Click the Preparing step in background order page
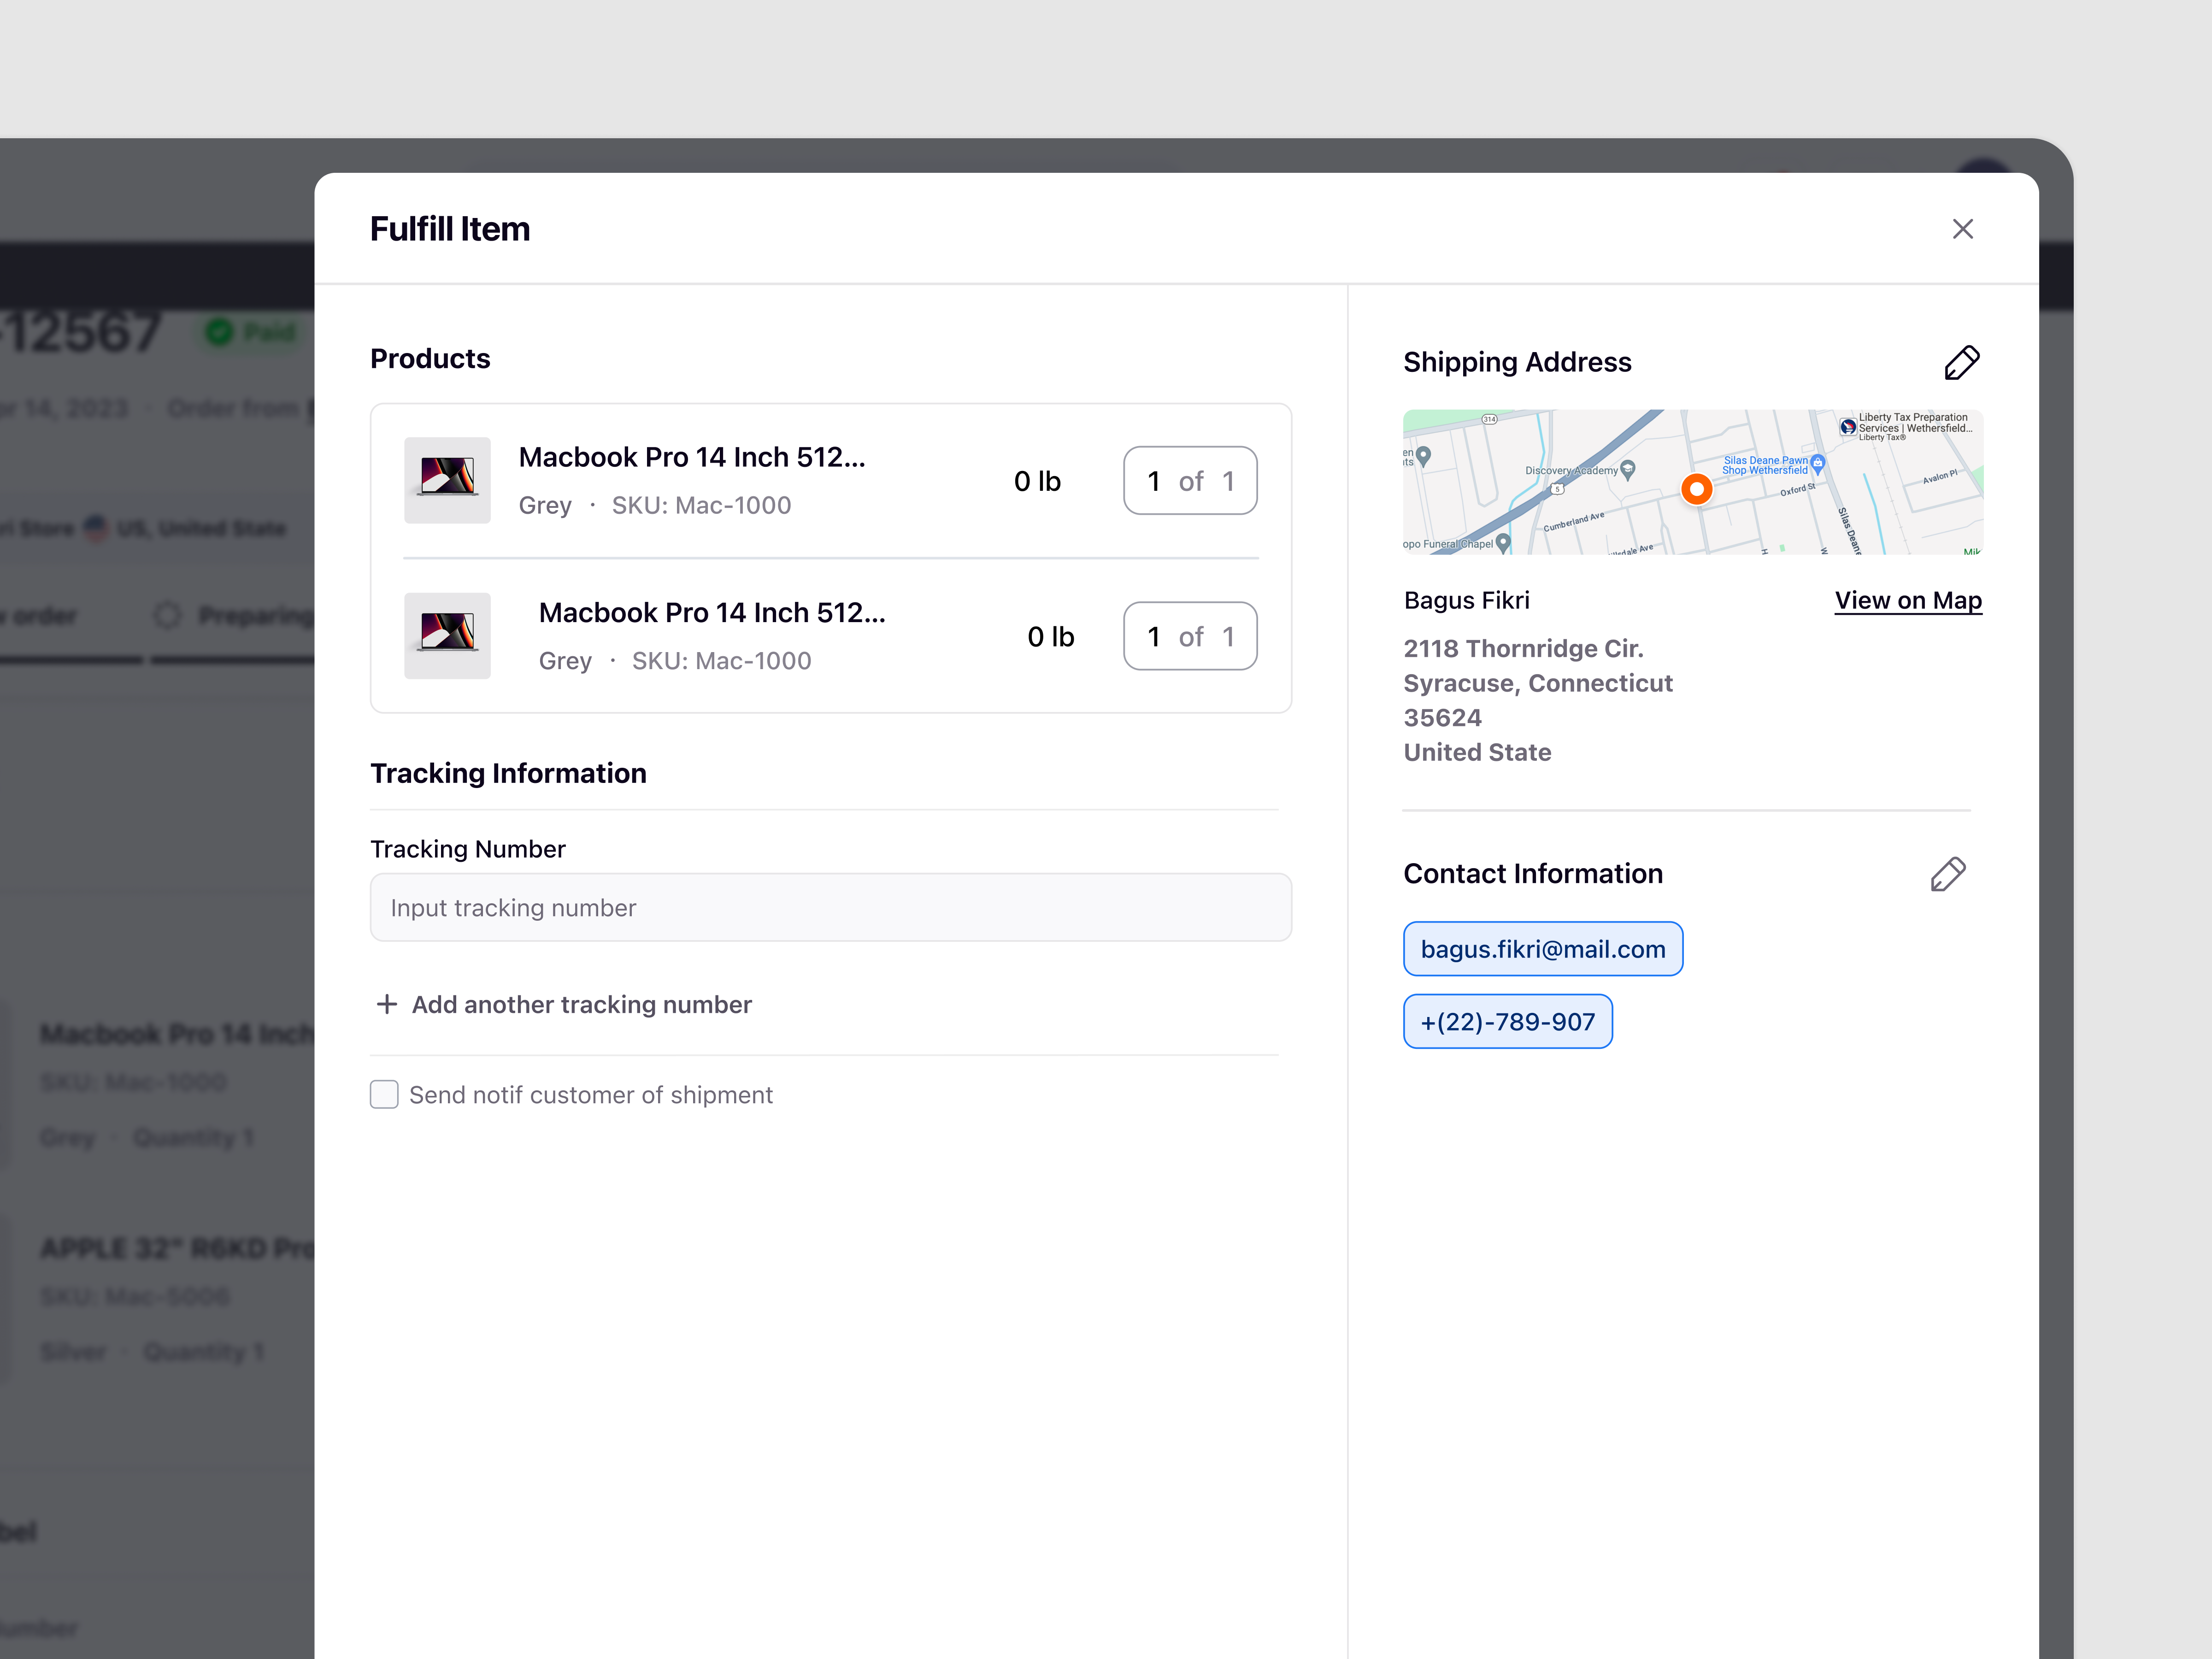 pyautogui.click(x=236, y=616)
